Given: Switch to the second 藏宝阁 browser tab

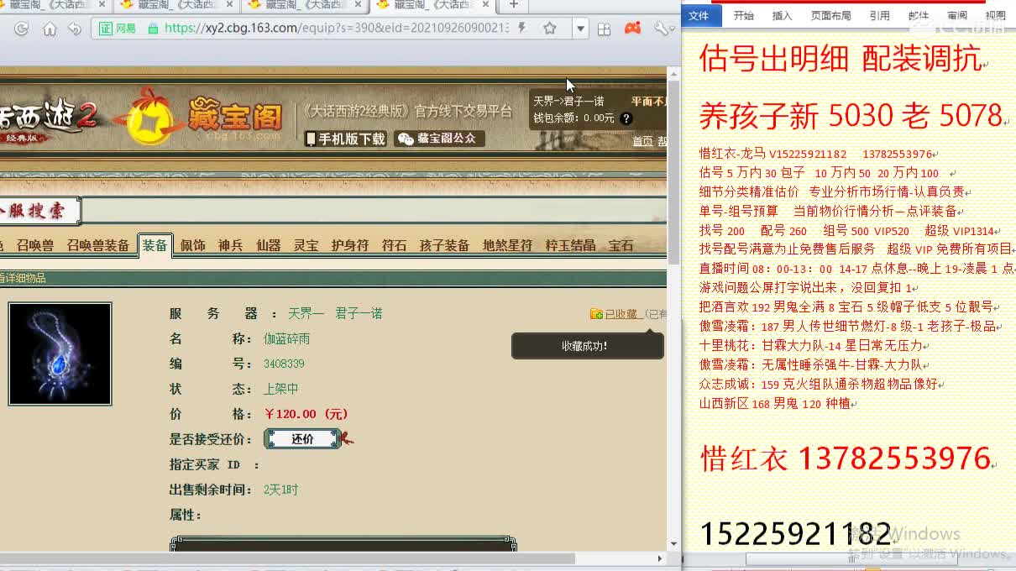Looking at the screenshot, I should tap(176, 5).
